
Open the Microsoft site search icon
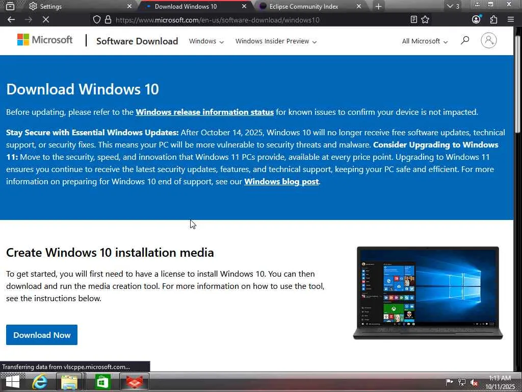click(x=465, y=41)
